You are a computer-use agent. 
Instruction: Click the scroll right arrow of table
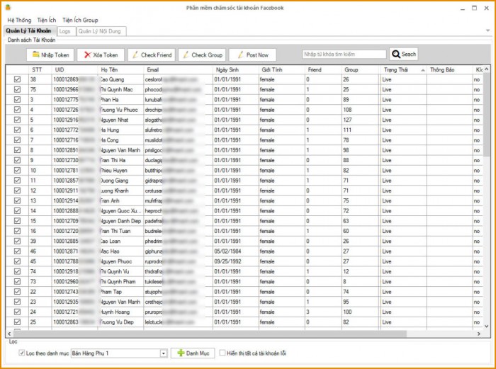coord(479,334)
